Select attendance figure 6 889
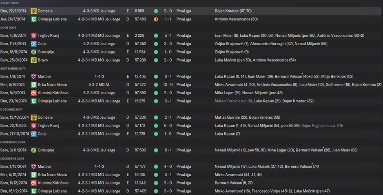The height and width of the screenshot is (195, 383). pyautogui.click(x=139, y=11)
